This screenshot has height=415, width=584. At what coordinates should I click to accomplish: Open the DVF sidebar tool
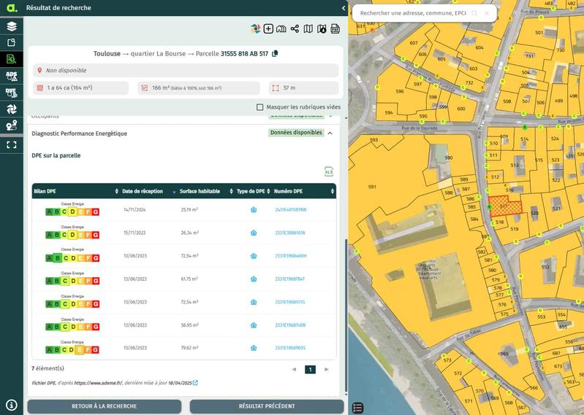click(12, 93)
